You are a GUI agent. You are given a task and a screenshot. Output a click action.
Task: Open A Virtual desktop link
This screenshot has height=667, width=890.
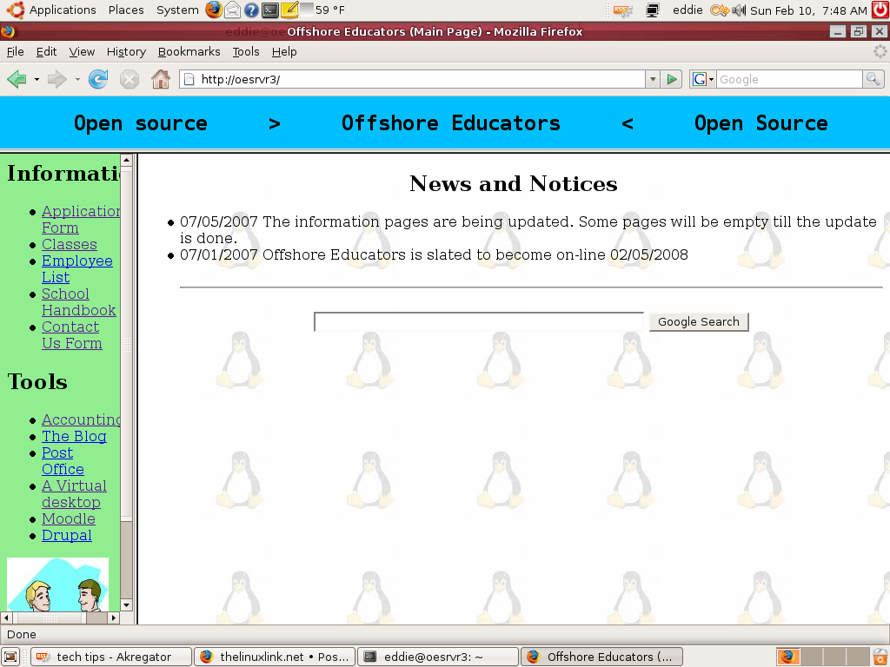[x=74, y=493]
